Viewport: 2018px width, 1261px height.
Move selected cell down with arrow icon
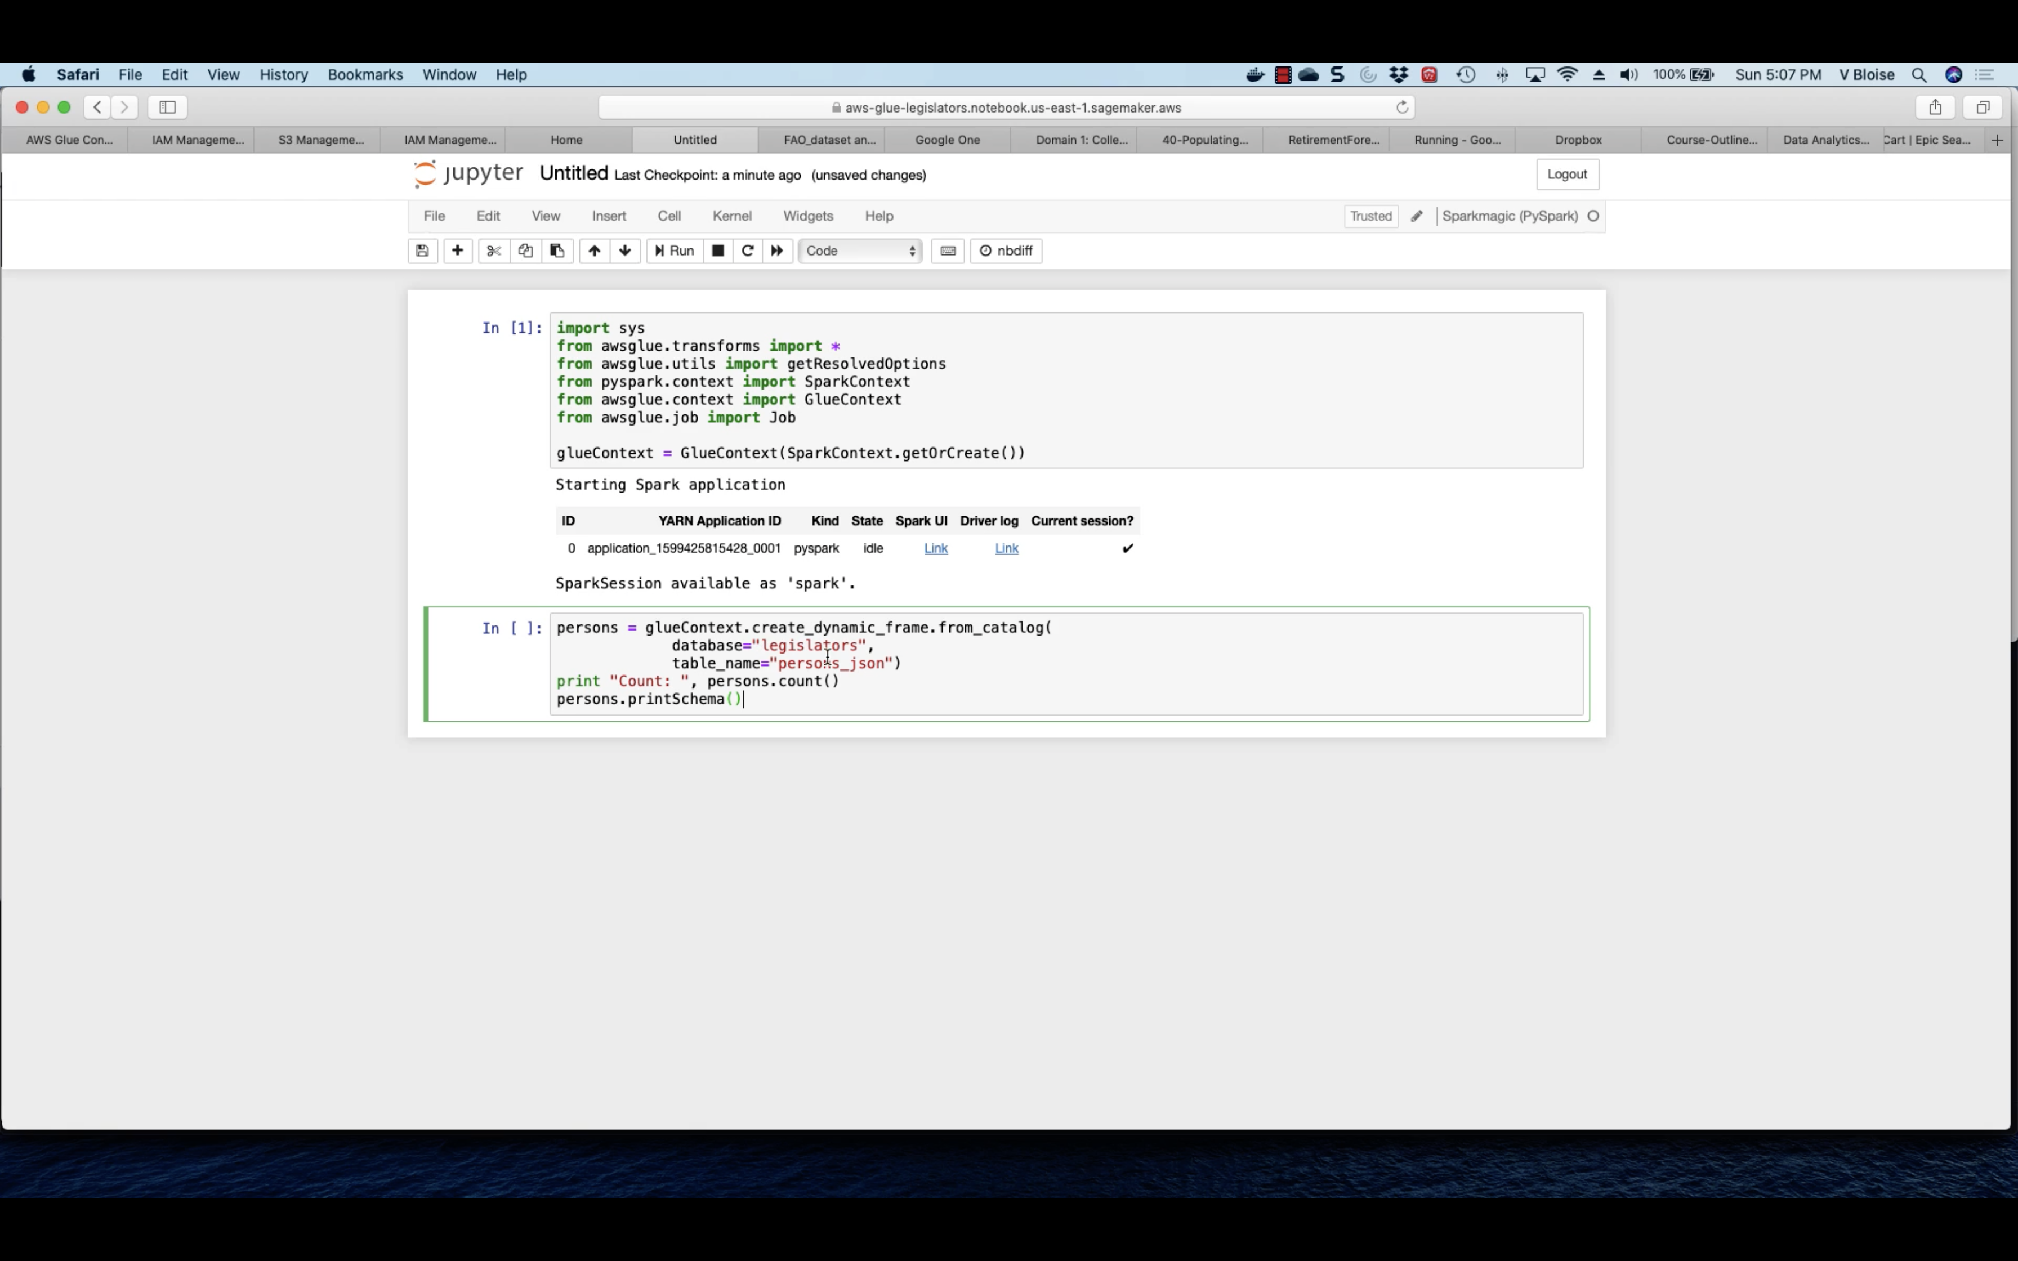[624, 251]
